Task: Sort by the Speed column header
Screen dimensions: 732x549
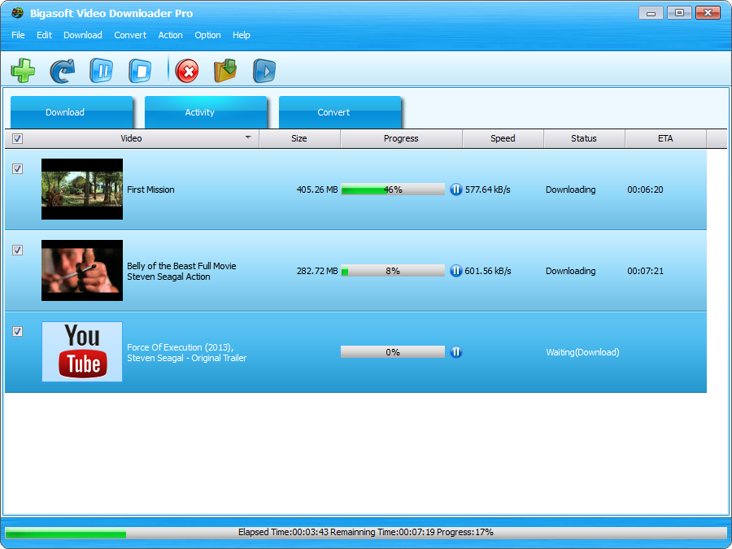Action: coord(503,138)
